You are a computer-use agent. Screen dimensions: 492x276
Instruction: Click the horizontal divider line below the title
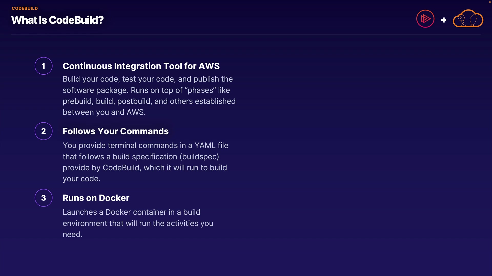pyautogui.click(x=246, y=34)
